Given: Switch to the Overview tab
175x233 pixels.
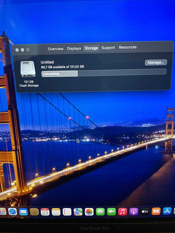Looking at the screenshot, I should [56, 49].
